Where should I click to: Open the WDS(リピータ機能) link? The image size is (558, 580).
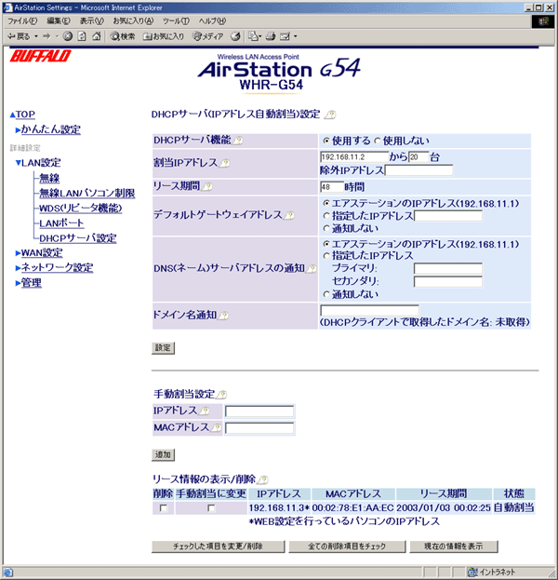(x=81, y=209)
